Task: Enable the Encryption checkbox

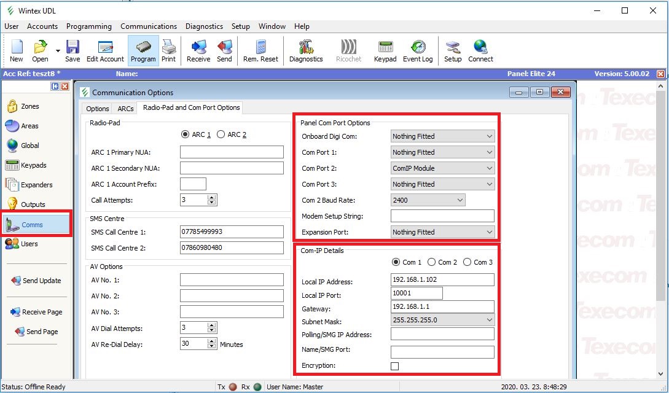Action: tap(395, 366)
